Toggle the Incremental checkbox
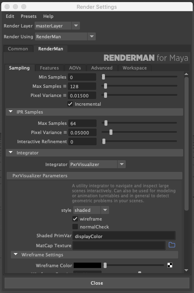Screen dimensions: 194x293 tap(70, 104)
